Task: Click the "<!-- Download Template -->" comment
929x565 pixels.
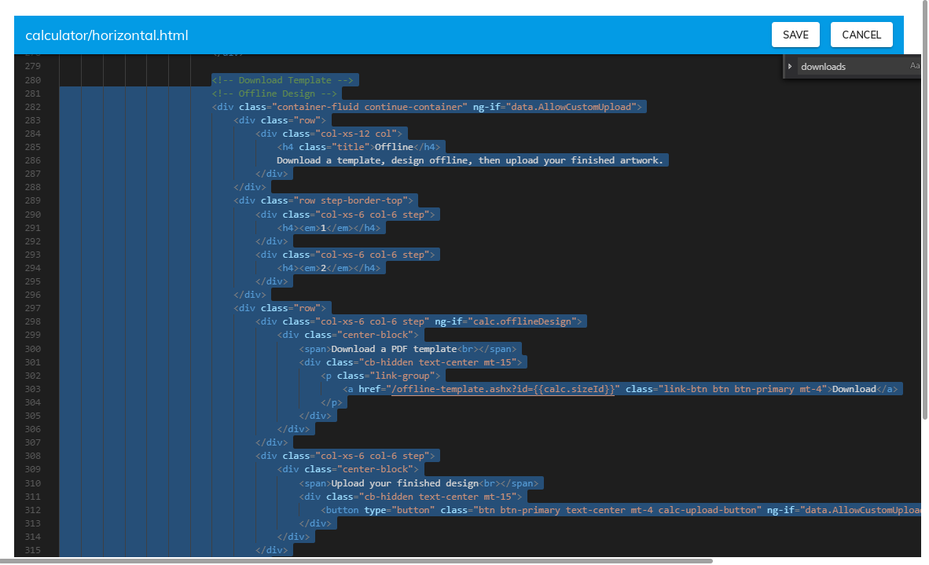Action: click(283, 80)
